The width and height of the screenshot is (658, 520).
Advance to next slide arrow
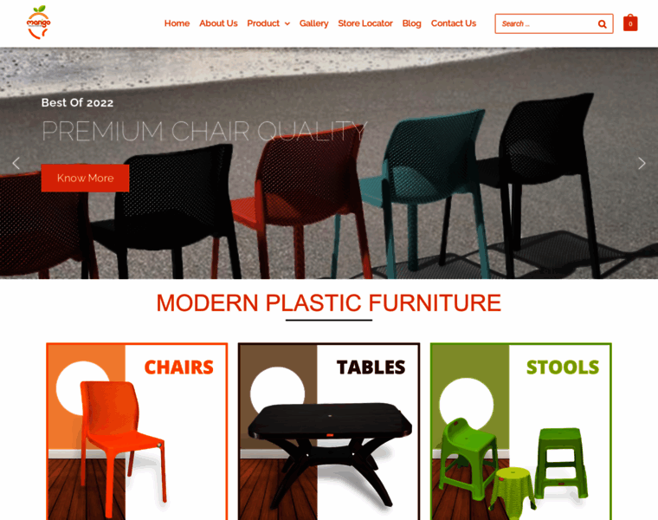pos(642,164)
